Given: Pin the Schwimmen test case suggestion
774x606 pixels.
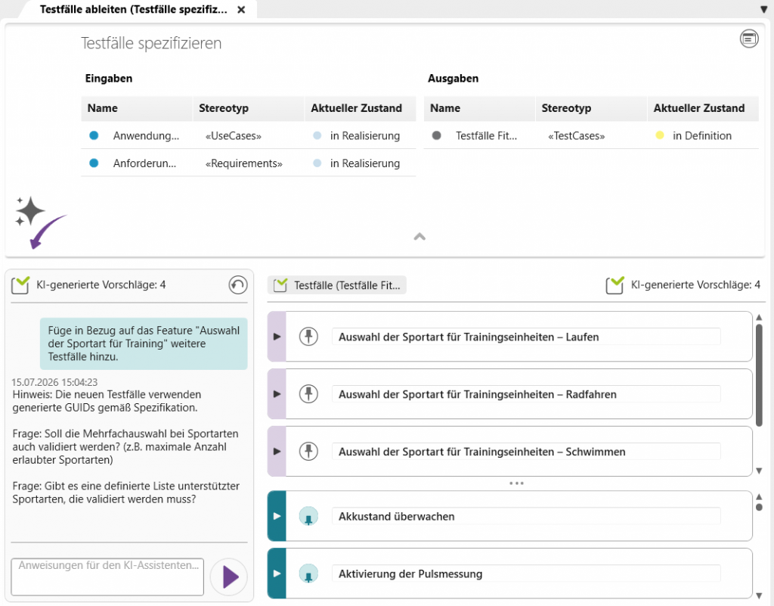Looking at the screenshot, I should (308, 452).
